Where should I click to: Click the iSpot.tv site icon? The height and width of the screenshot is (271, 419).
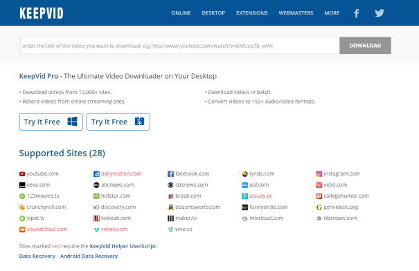22,218
